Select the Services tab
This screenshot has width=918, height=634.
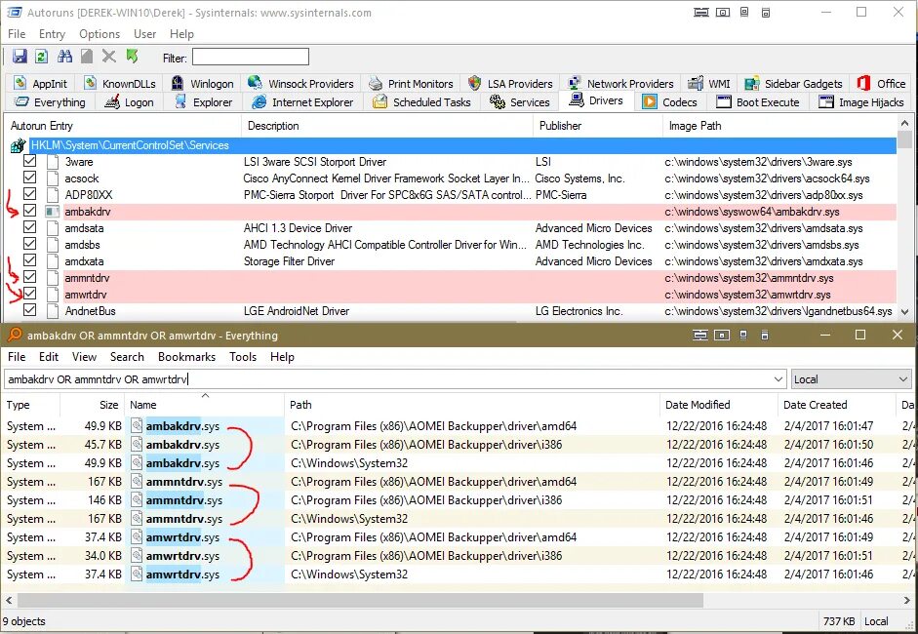point(520,101)
